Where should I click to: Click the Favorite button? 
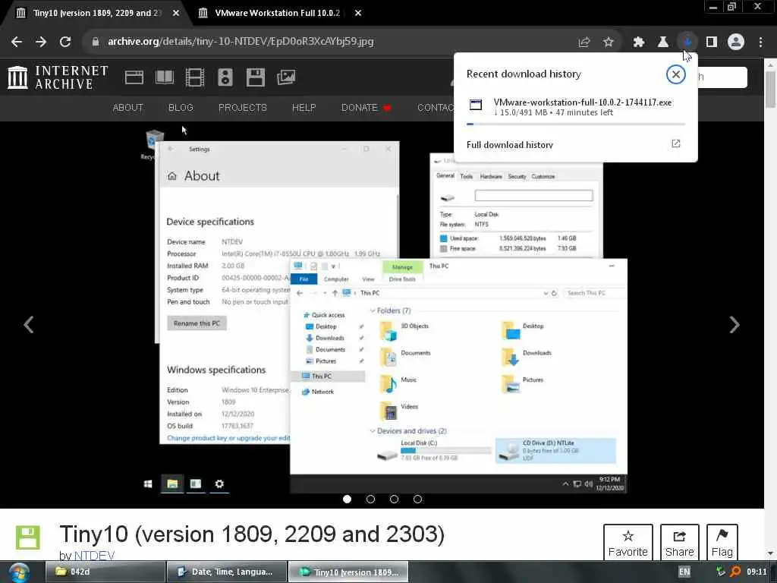[628, 542]
